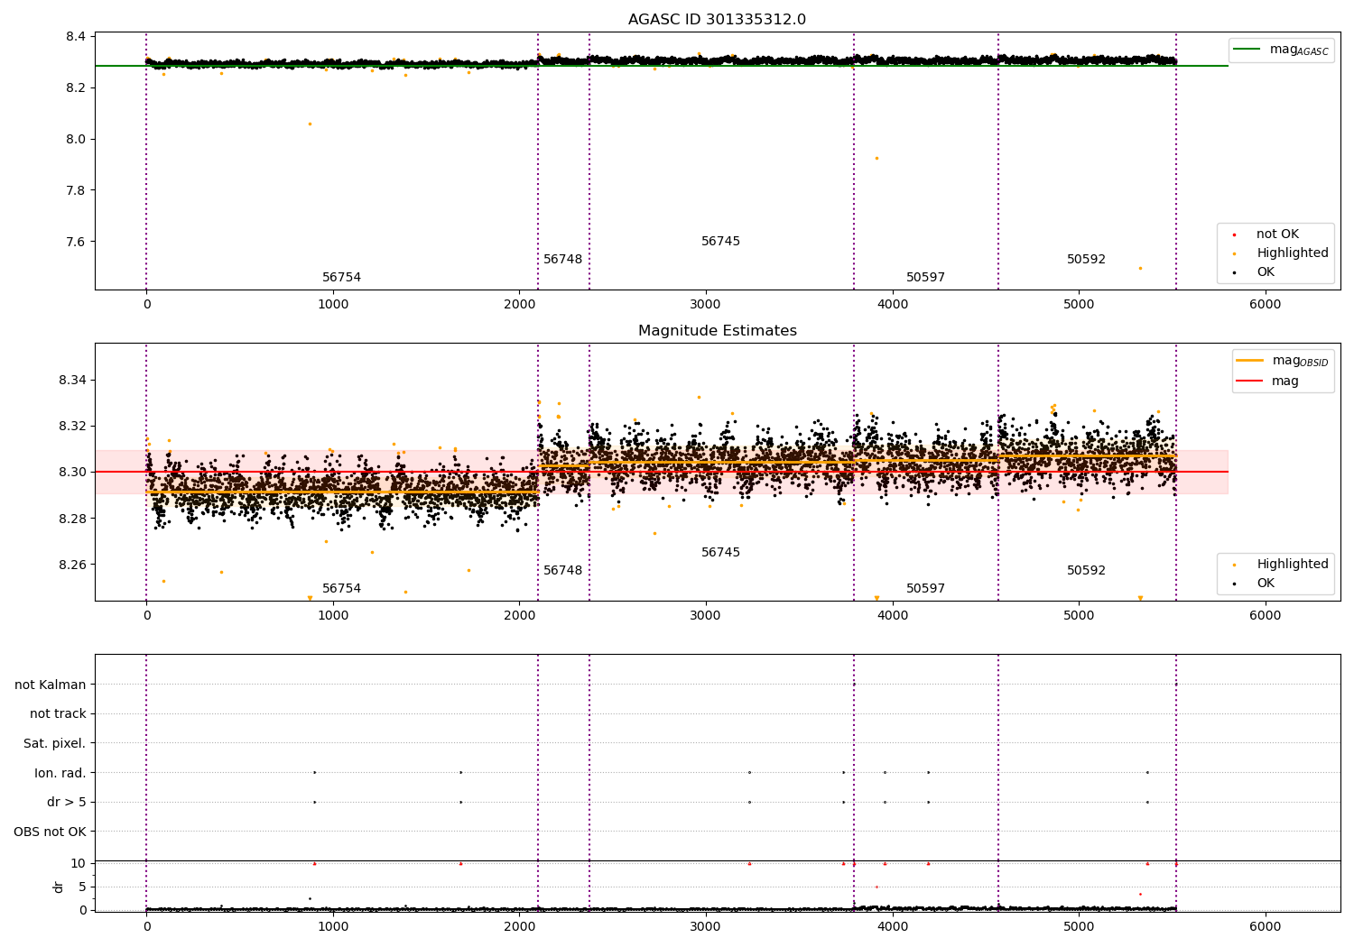Click the orange outlier point near magnitude 7.92 in top plot
The height and width of the screenshot is (947, 1354).
point(876,159)
